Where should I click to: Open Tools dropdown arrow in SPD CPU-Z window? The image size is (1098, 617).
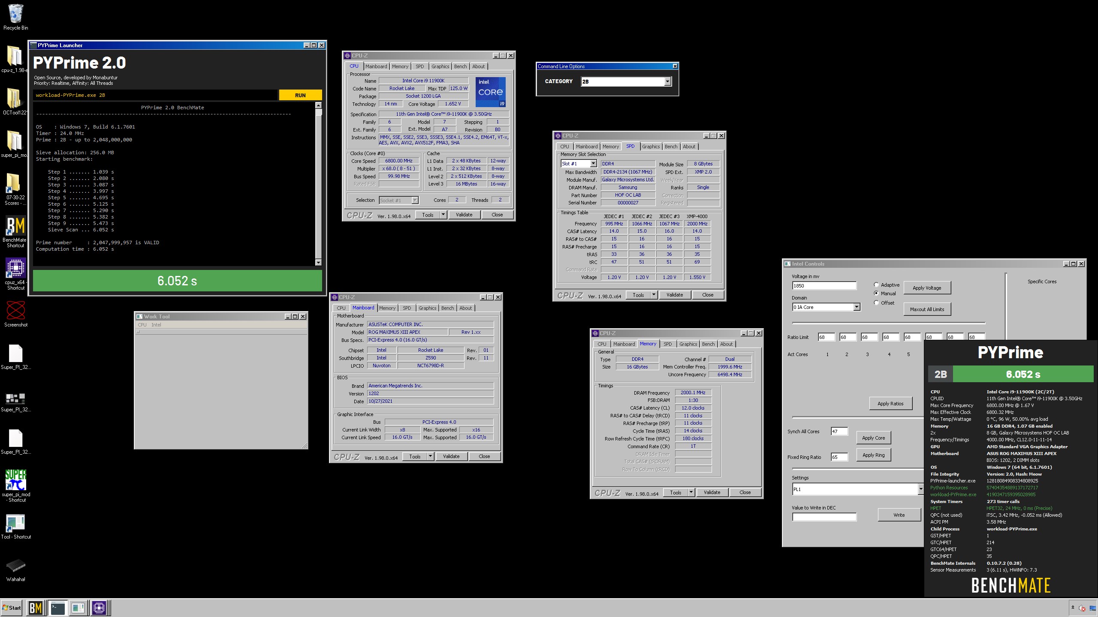[x=654, y=295]
